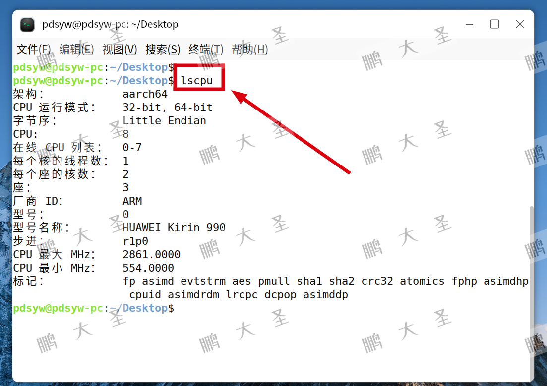Open the 编辑(E) menu

pos(76,49)
